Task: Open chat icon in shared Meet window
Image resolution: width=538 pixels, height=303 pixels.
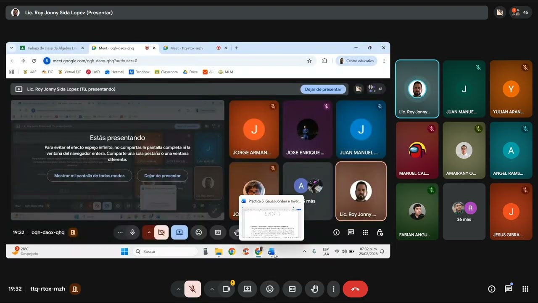Action: (351, 232)
